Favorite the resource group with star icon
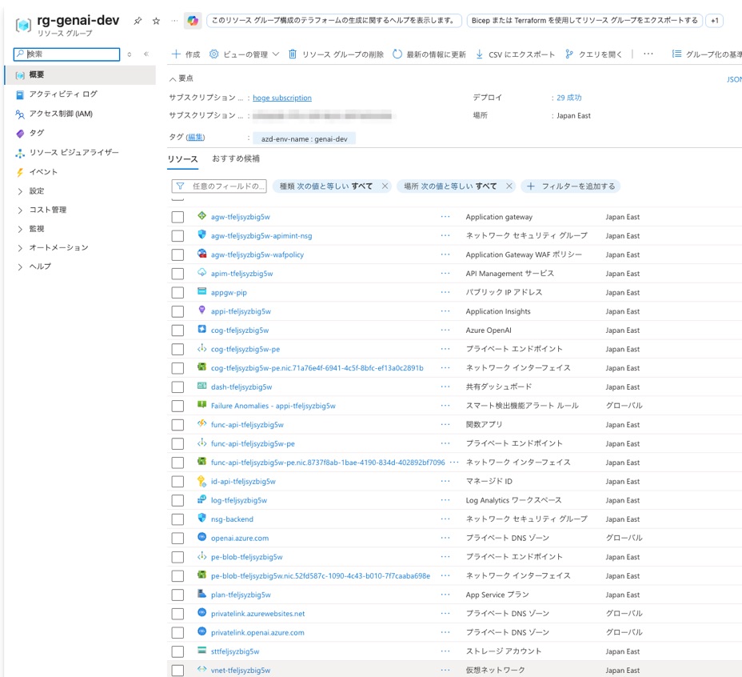 point(156,21)
